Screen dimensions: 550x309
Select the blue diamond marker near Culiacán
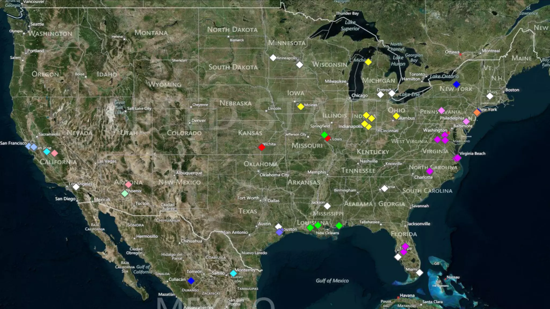tap(191, 281)
